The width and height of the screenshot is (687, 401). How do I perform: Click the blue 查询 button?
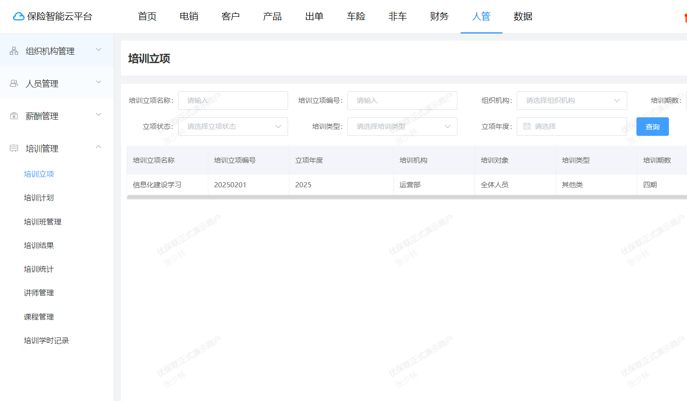(x=653, y=127)
